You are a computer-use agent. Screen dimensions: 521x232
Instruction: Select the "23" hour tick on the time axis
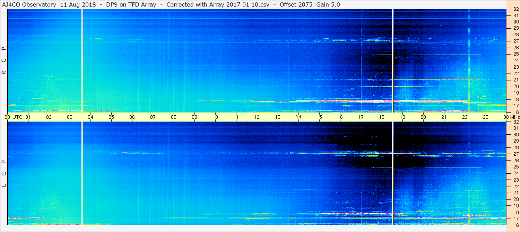(486, 117)
